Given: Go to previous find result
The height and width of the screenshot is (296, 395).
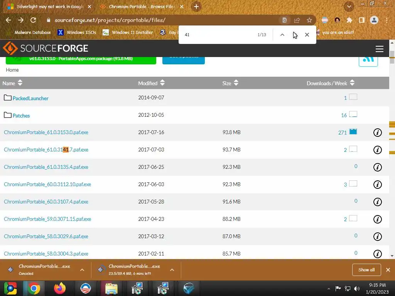Looking at the screenshot, I should tap(282, 35).
